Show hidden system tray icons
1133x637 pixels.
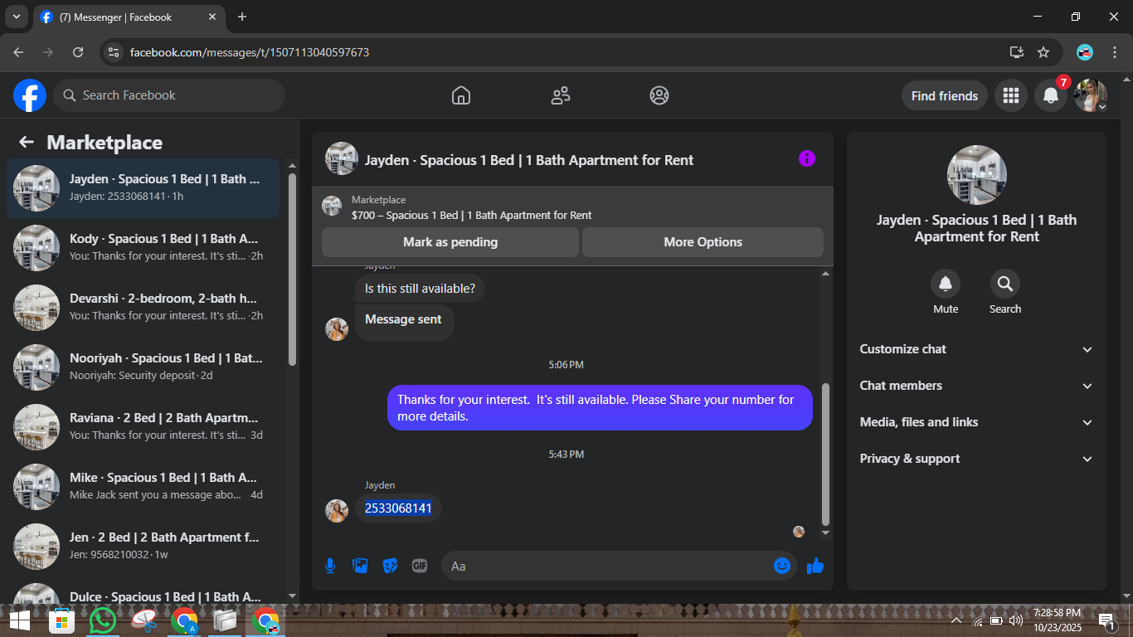[956, 620]
